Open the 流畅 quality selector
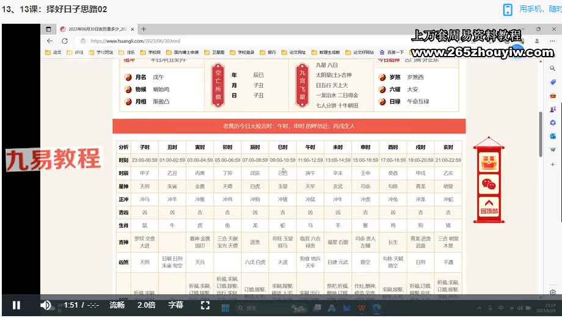562x318 pixels. click(117, 305)
